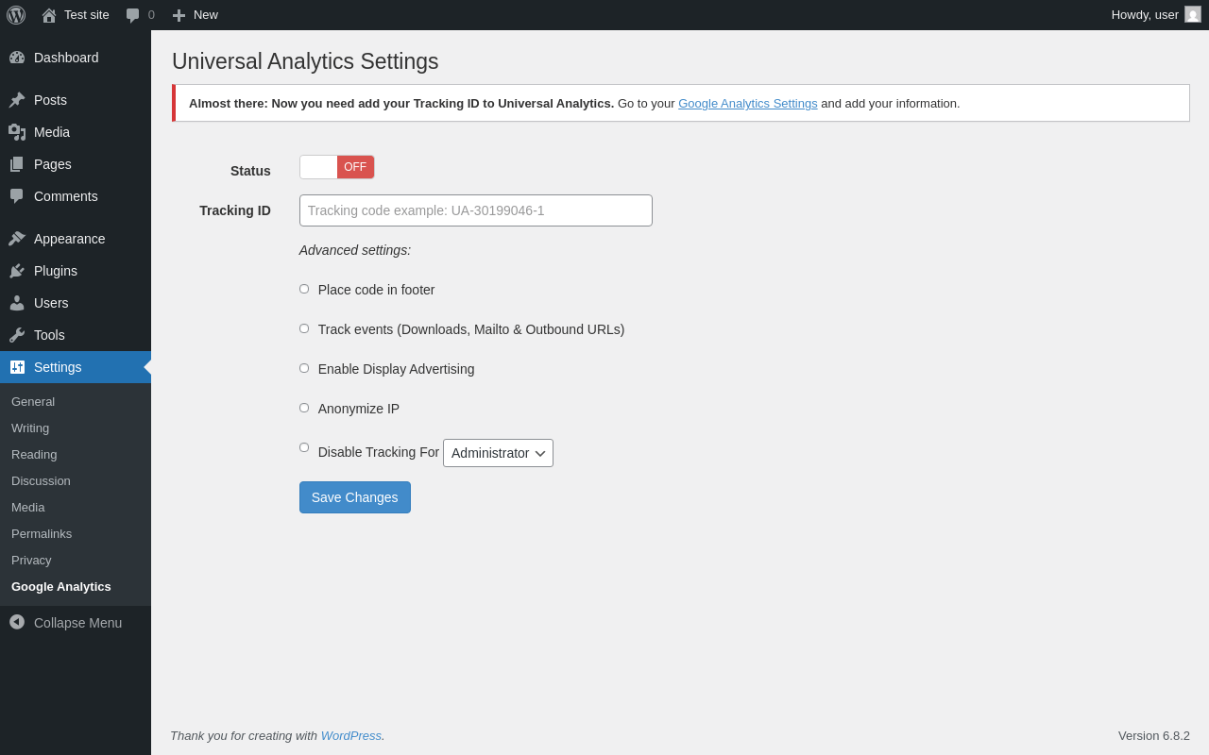Focus the Tracking ID input field

point(476,210)
